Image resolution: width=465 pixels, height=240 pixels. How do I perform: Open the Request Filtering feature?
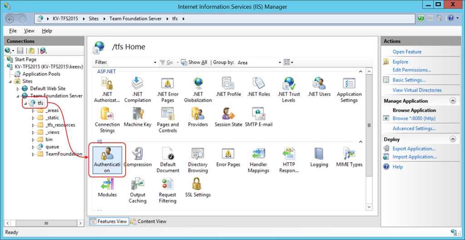click(x=168, y=190)
